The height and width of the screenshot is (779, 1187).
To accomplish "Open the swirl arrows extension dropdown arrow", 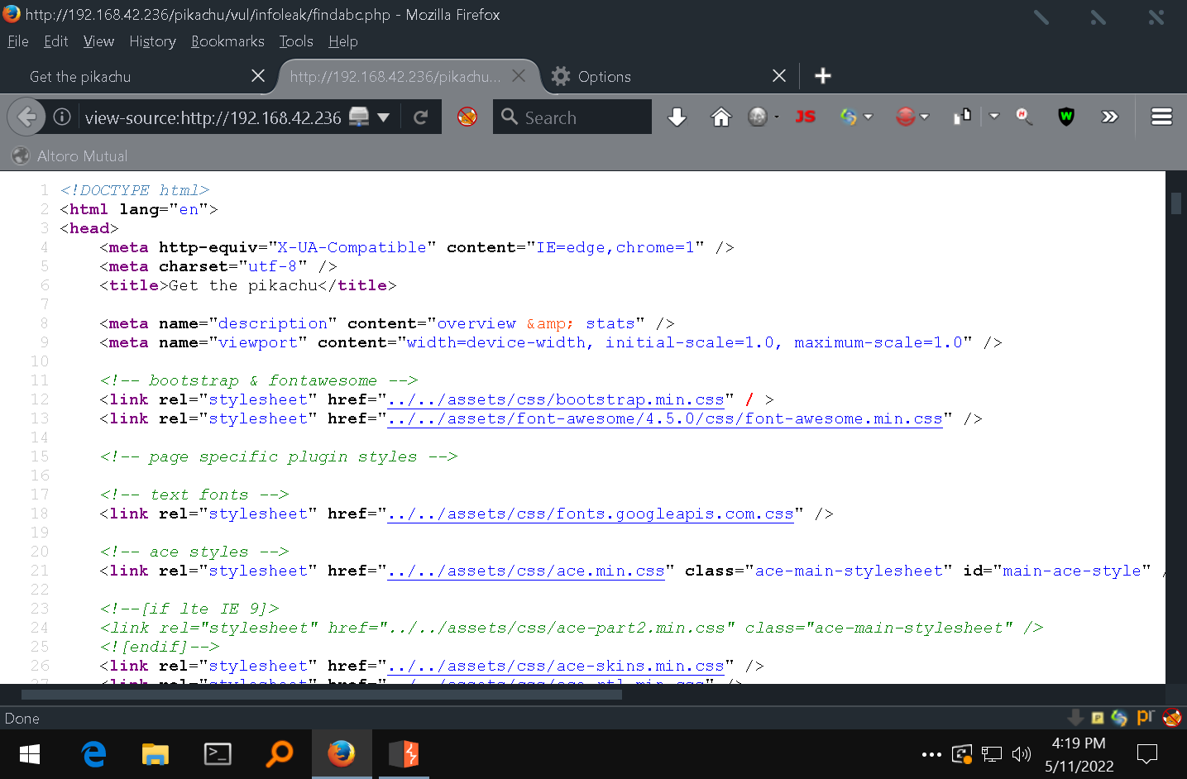I will click(x=868, y=117).
